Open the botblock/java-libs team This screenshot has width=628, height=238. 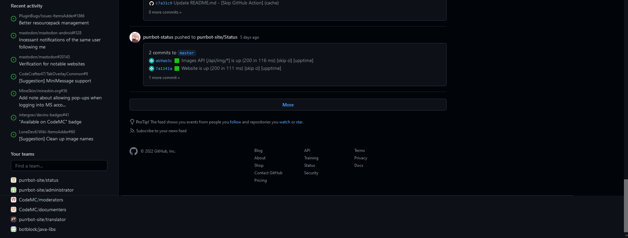click(37, 229)
